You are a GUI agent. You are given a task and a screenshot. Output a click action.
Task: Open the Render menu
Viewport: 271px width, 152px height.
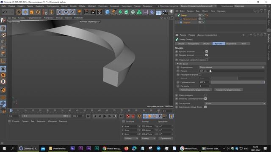(x=147, y=6)
